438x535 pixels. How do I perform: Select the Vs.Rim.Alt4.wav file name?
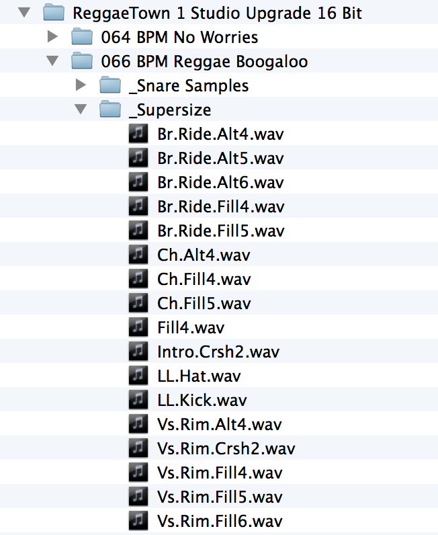pyautogui.click(x=219, y=424)
